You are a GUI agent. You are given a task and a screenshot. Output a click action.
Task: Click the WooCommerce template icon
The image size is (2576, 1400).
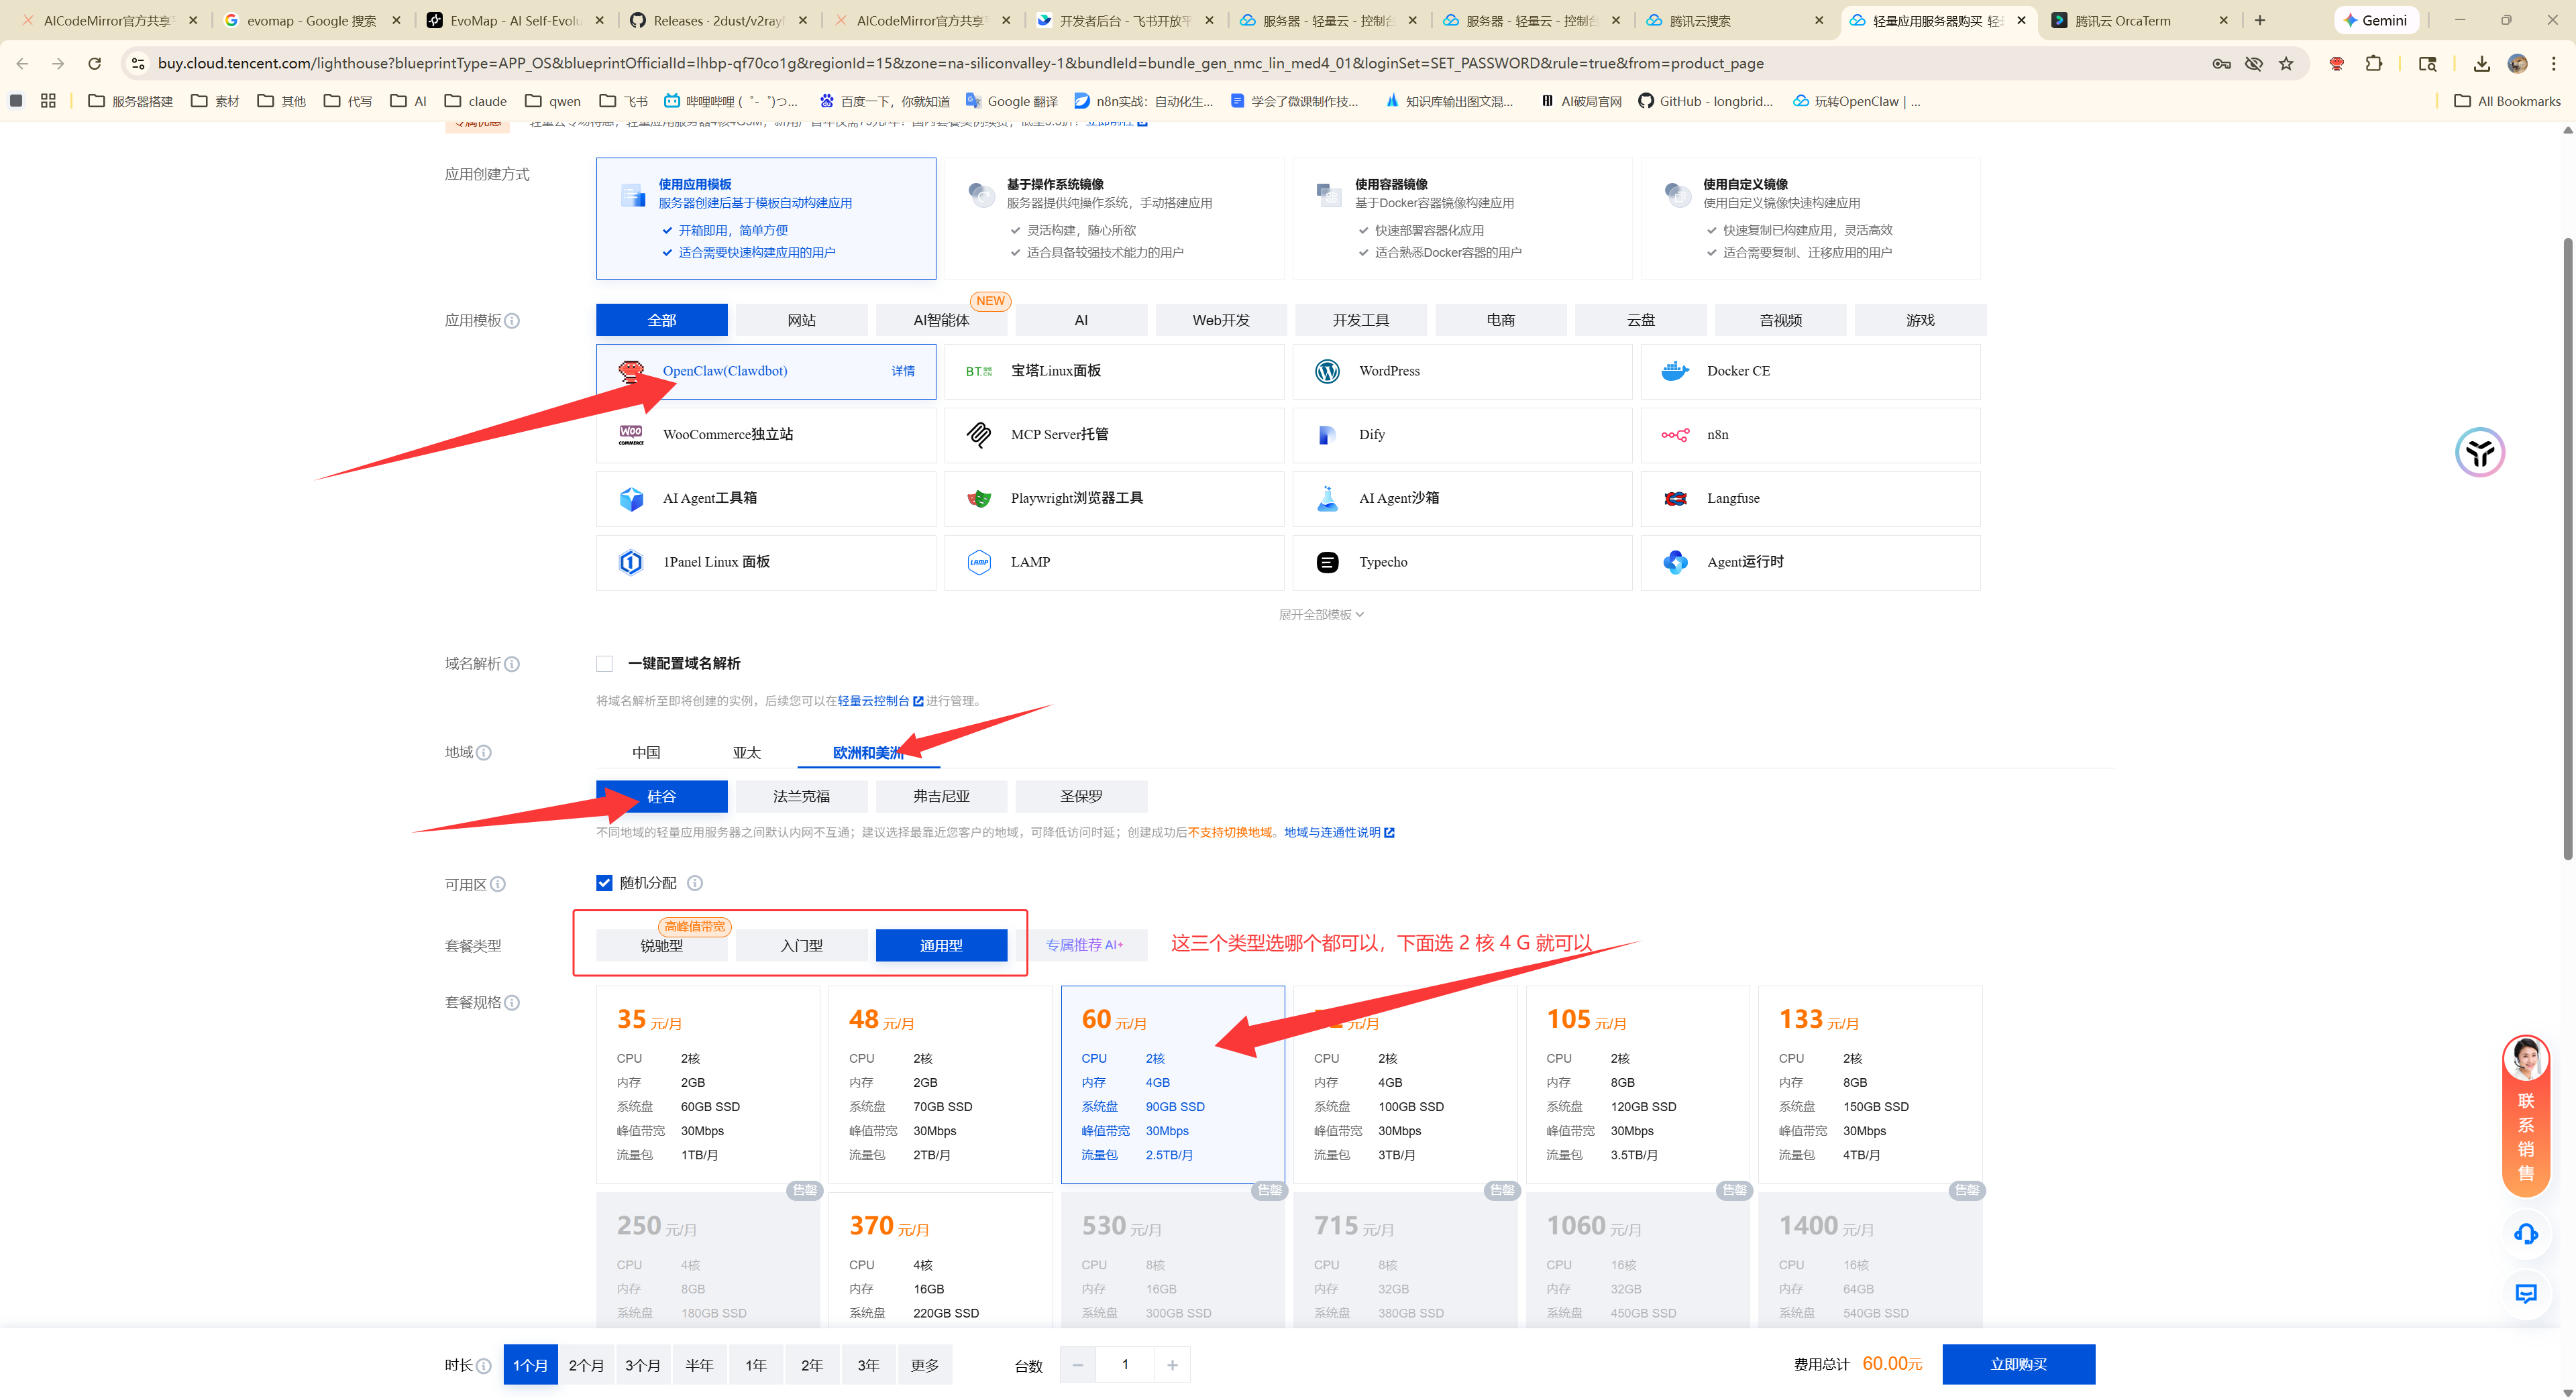pyautogui.click(x=631, y=434)
